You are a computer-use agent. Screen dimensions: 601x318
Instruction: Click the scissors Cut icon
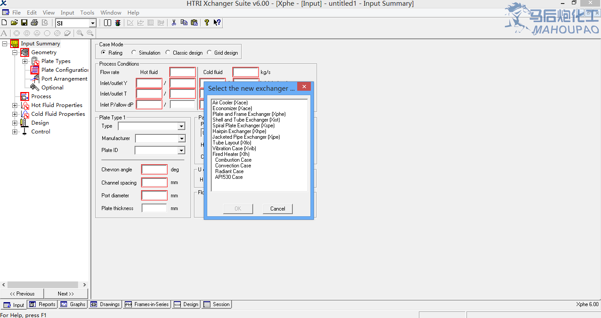[x=174, y=22]
